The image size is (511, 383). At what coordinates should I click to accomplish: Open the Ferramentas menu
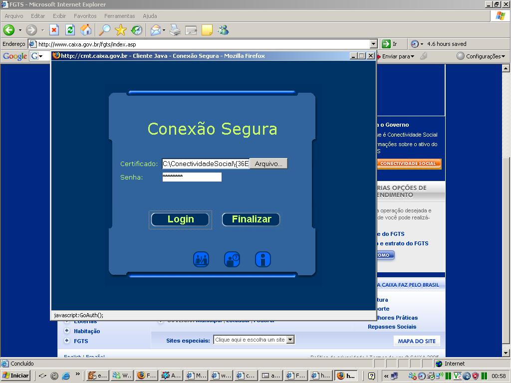click(120, 16)
